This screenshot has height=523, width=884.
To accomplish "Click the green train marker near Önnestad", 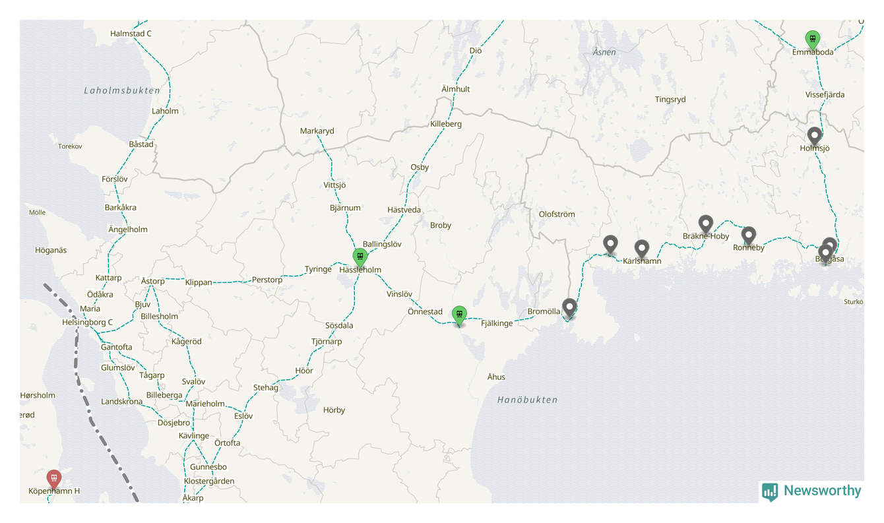I will click(459, 316).
